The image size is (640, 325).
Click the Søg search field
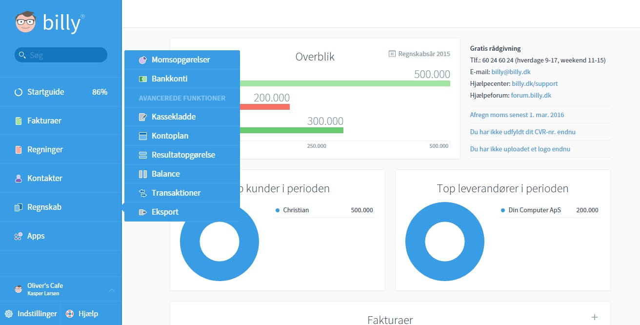(61, 55)
